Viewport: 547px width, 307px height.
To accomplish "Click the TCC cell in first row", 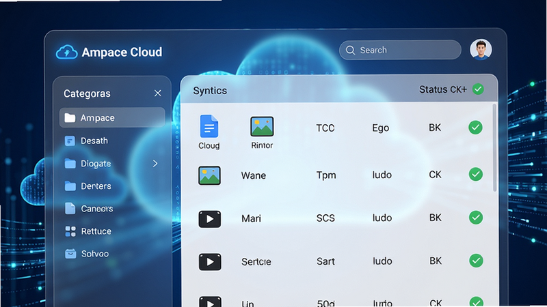I will point(325,128).
